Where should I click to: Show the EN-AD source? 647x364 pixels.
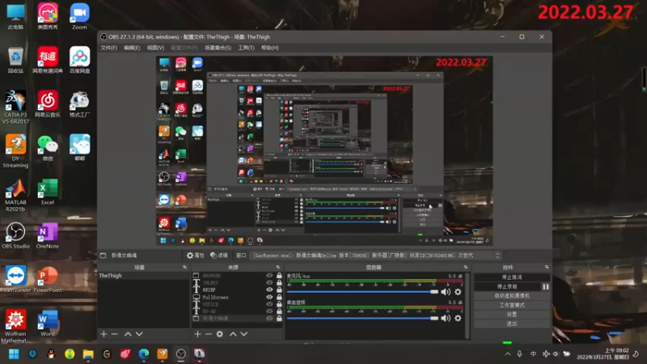pyautogui.click(x=269, y=311)
